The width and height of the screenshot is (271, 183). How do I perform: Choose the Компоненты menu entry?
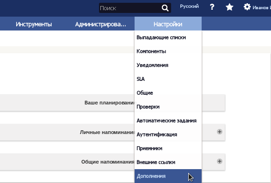click(x=151, y=51)
